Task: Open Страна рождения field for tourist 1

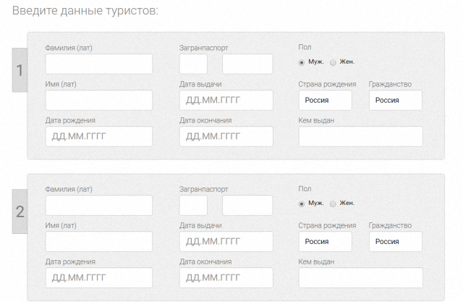Action: [325, 100]
